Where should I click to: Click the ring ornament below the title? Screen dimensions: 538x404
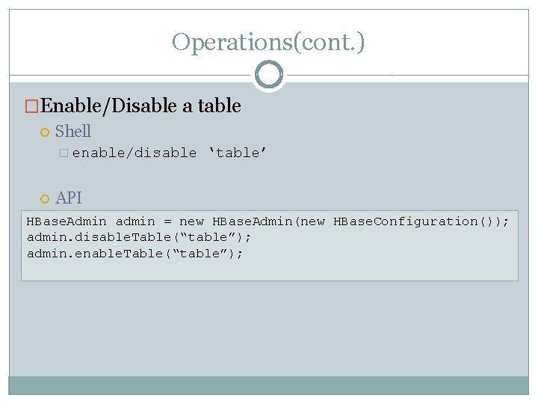(268, 75)
